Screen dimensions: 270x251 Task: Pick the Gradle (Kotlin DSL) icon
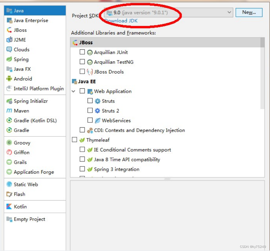pyautogui.click(x=9, y=120)
